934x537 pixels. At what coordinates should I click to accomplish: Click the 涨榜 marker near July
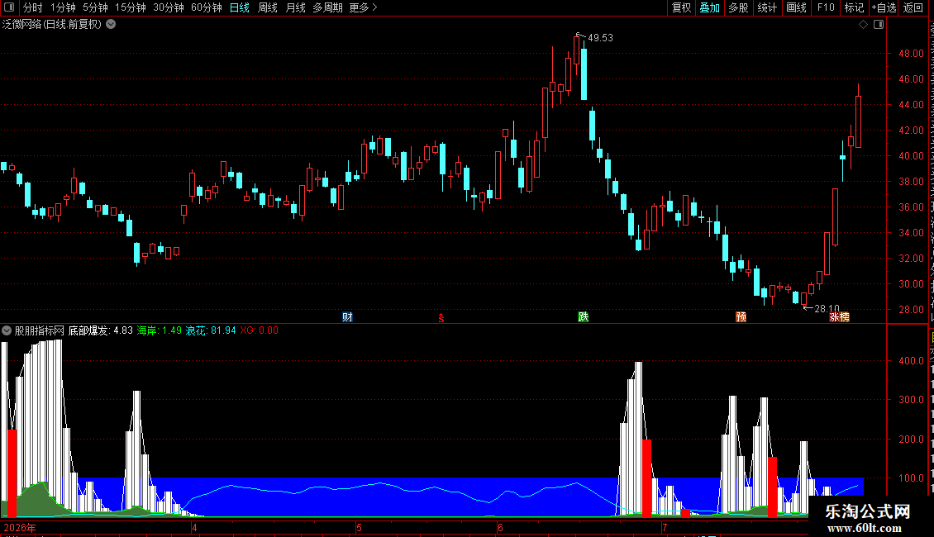839,316
